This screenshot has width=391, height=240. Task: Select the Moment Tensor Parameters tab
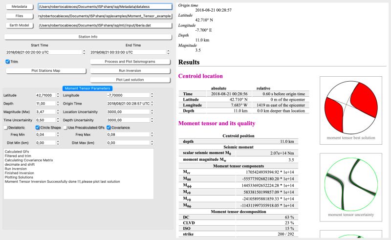[x=87, y=88]
